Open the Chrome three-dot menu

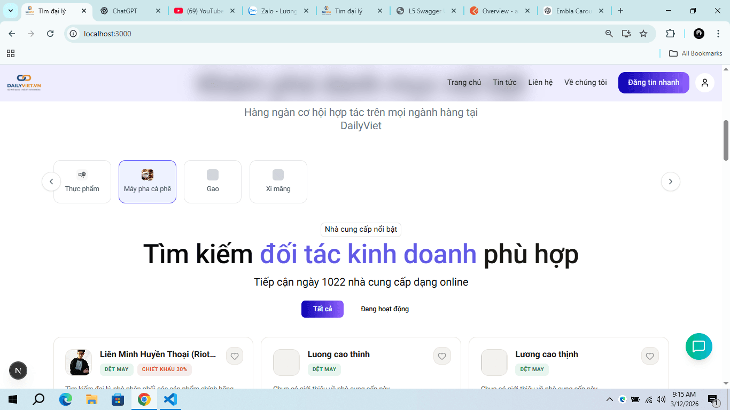coord(718,34)
